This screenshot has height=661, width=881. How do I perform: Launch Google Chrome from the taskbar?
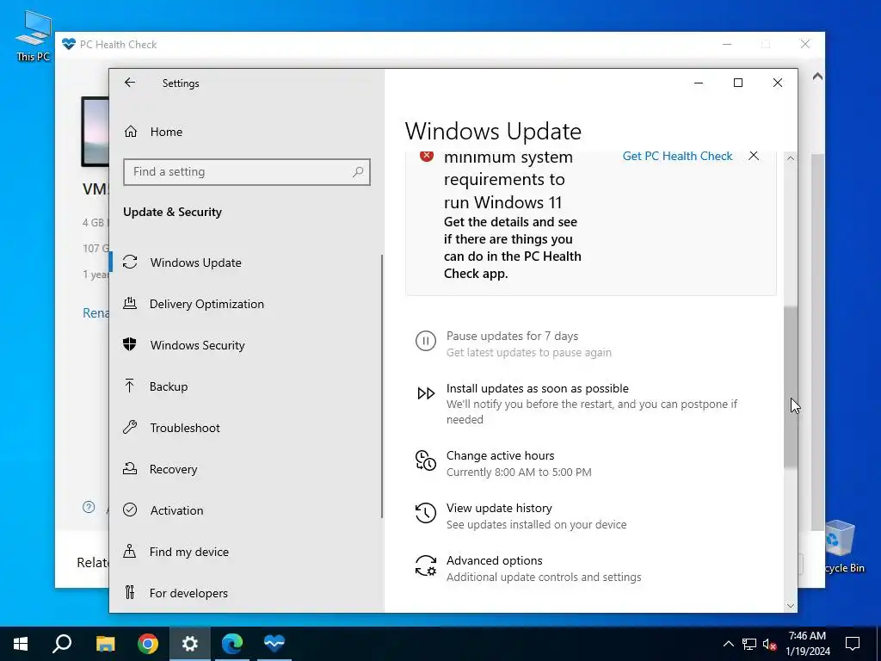(x=148, y=644)
